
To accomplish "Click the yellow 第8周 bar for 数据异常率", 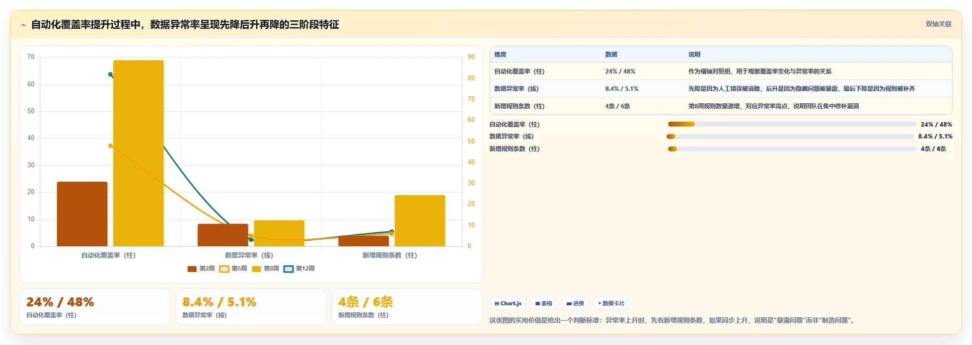I will coord(279,233).
